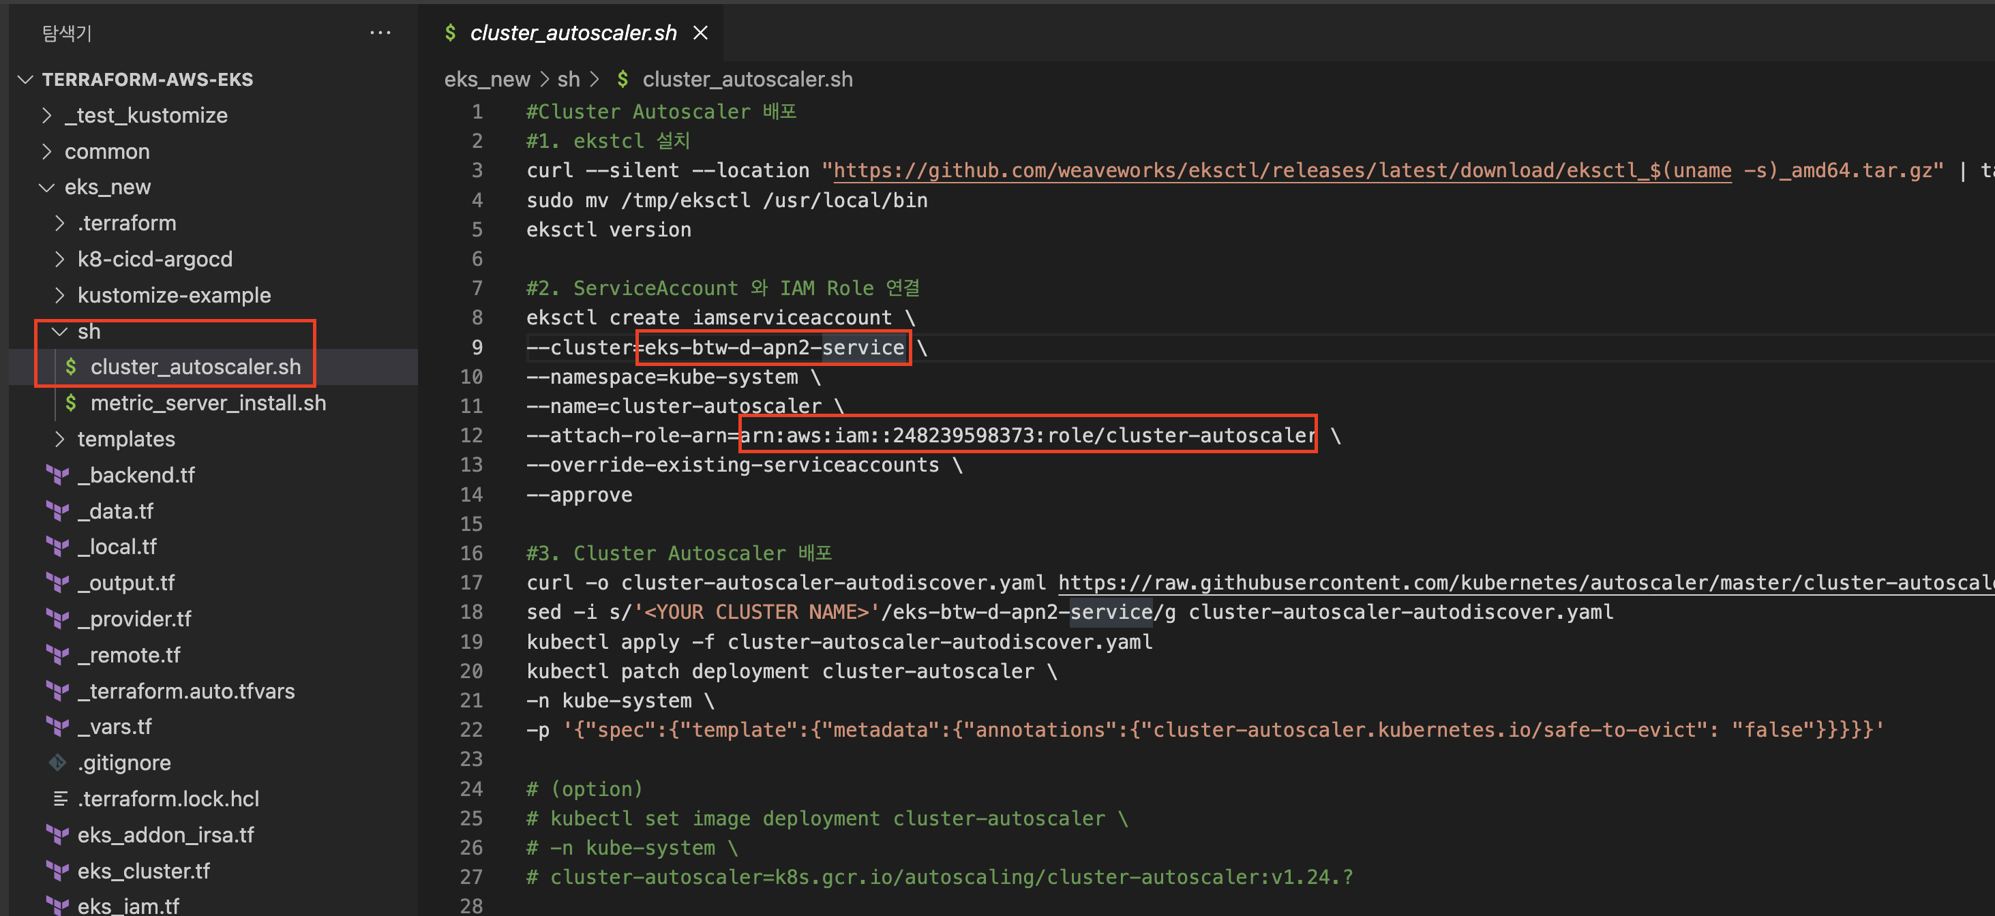This screenshot has width=1995, height=916.
Task: Click Terraform icon beside eks_cluster.tf
Action: [x=58, y=871]
